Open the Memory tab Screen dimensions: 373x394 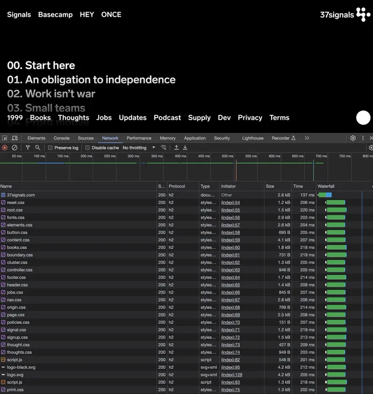pos(168,138)
